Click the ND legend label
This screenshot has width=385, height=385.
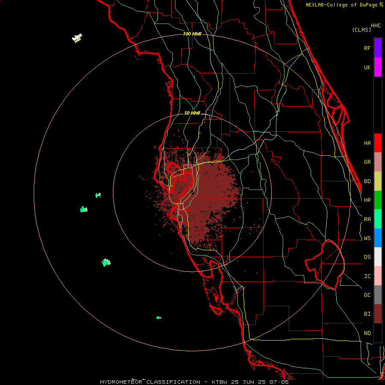(x=367, y=333)
